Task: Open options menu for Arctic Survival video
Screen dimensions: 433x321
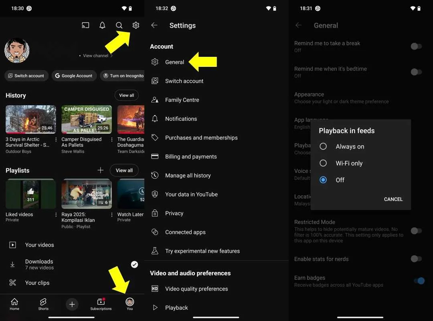Action: (x=56, y=140)
